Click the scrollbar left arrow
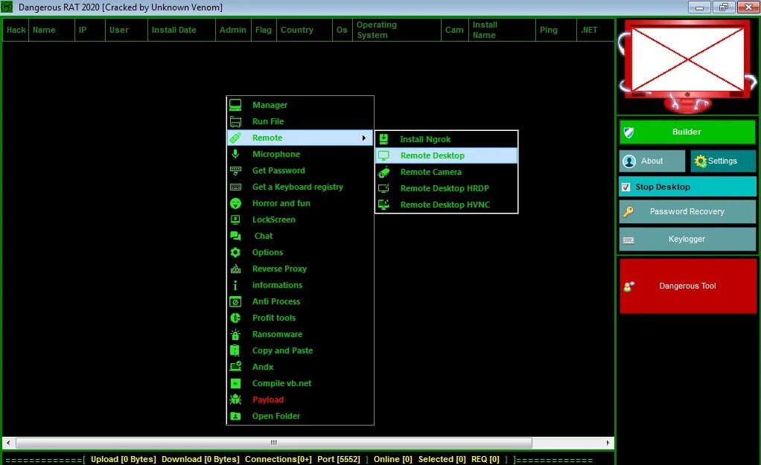The height and width of the screenshot is (465, 761). tap(7, 443)
